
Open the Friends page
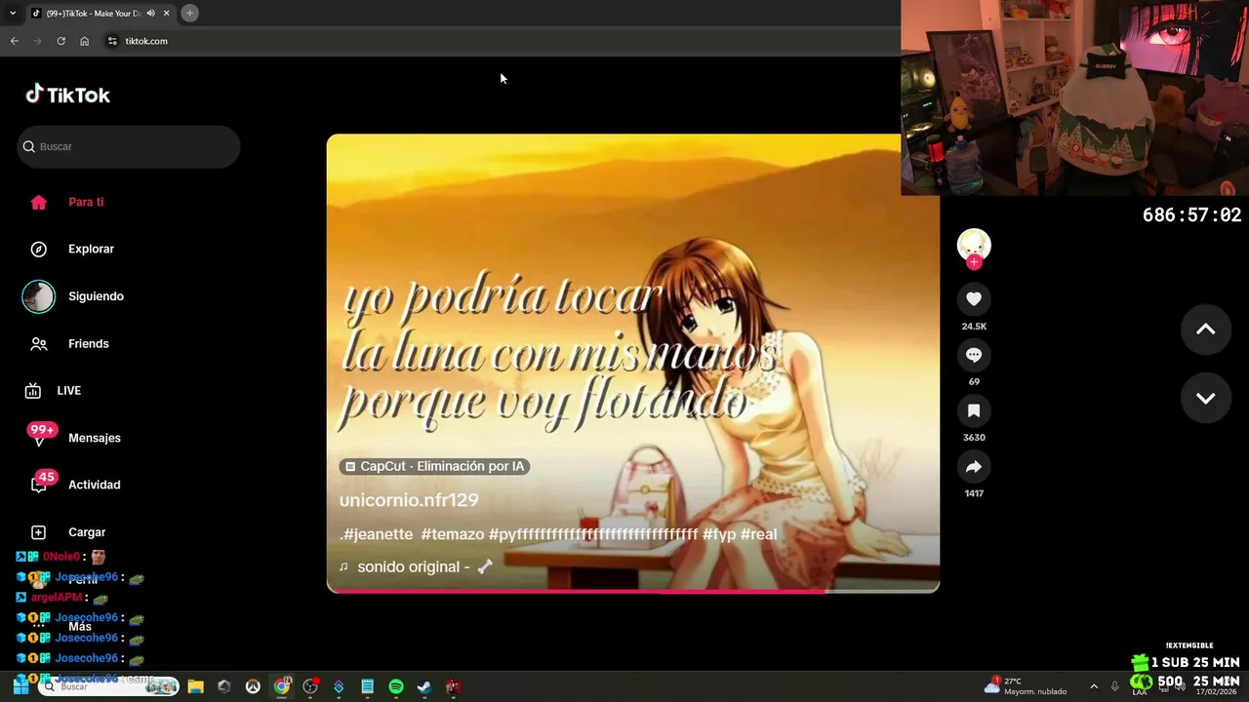point(88,343)
